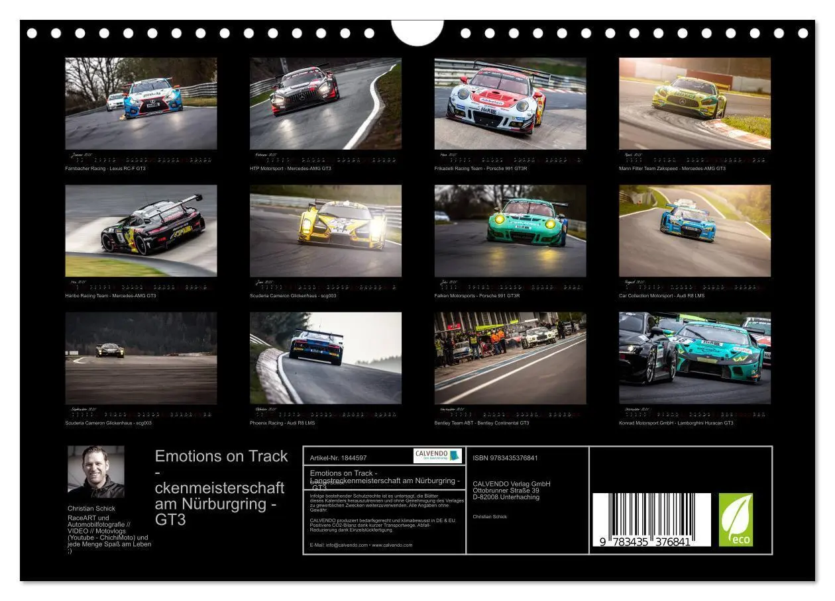Open the Falken Motorsports Porsche photo
Image resolution: width=835 pixels, height=601 pixels.
click(x=510, y=230)
